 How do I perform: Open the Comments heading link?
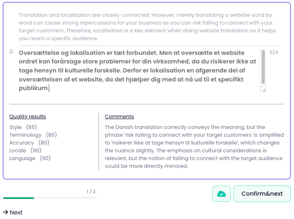[119, 117]
